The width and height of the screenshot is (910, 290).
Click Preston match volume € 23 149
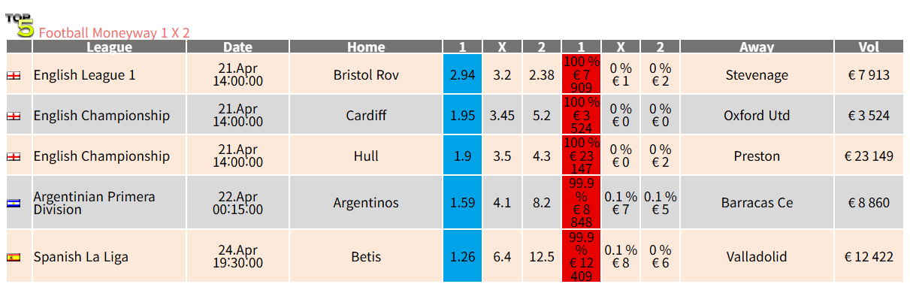click(869, 156)
